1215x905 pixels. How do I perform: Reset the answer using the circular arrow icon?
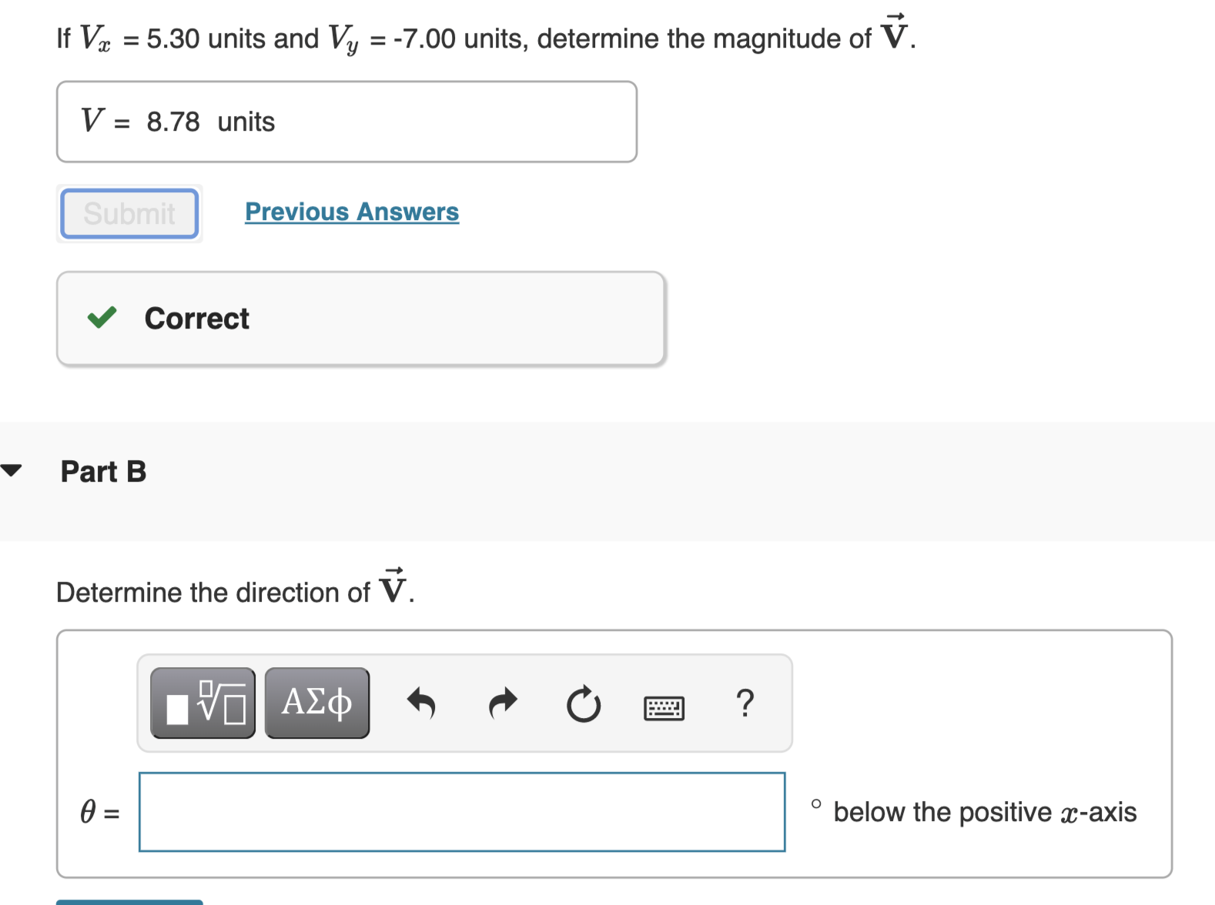pos(584,704)
